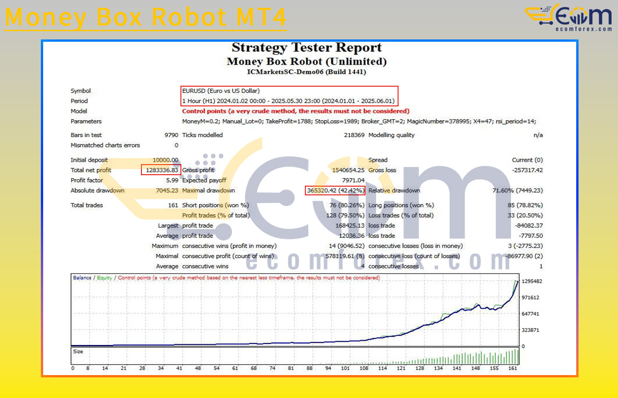Click Relative drawdown value 71.60% (7449.23)
618x398 pixels.
pos(517,190)
